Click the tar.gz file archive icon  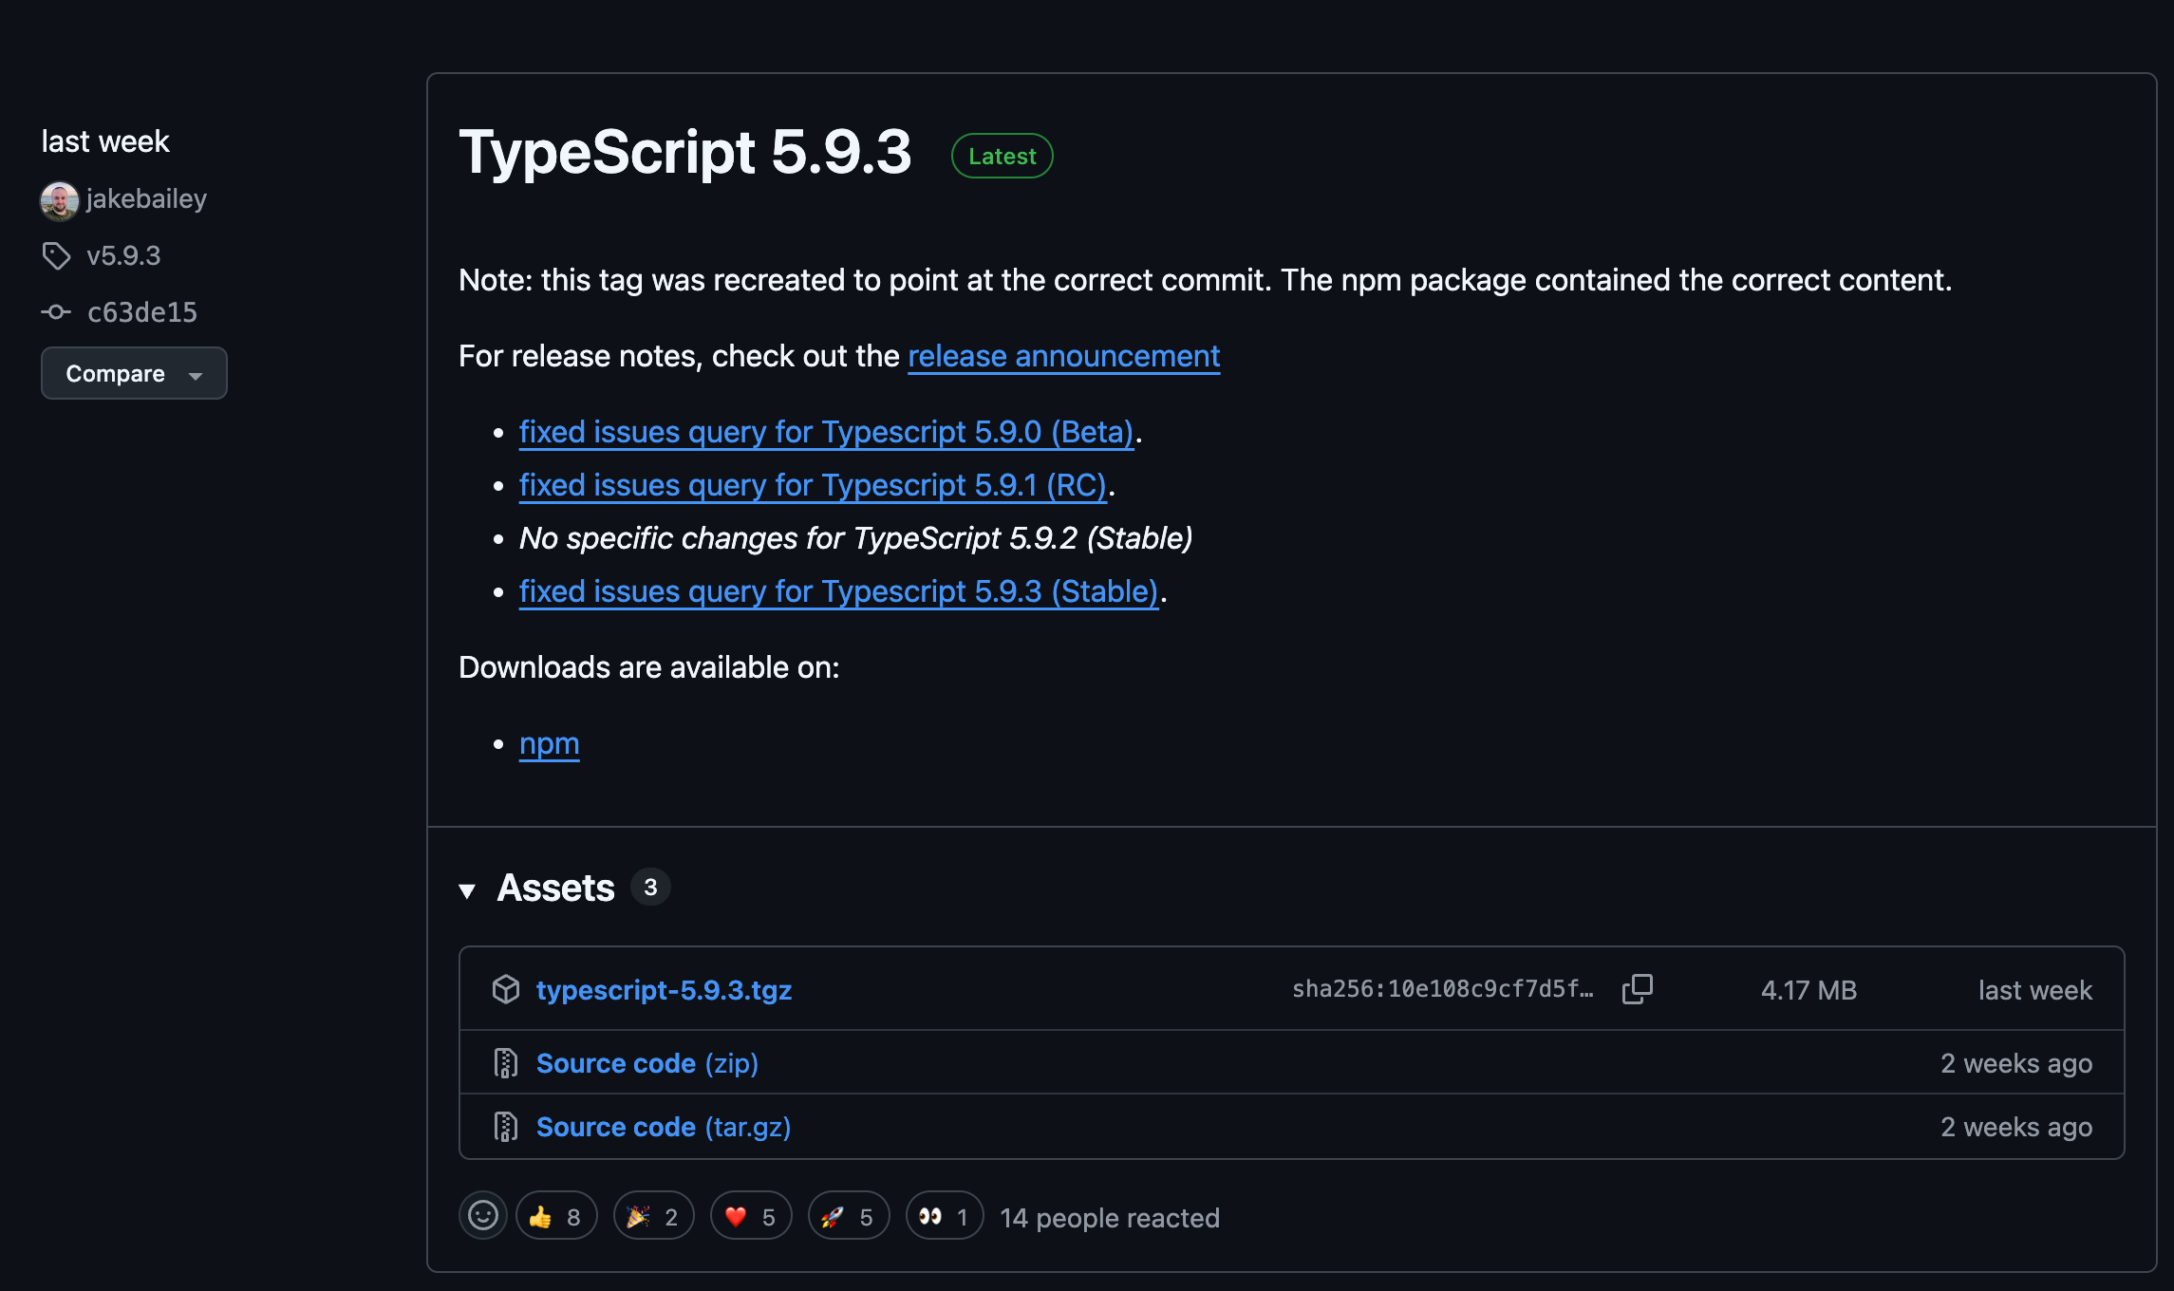pyautogui.click(x=506, y=1127)
